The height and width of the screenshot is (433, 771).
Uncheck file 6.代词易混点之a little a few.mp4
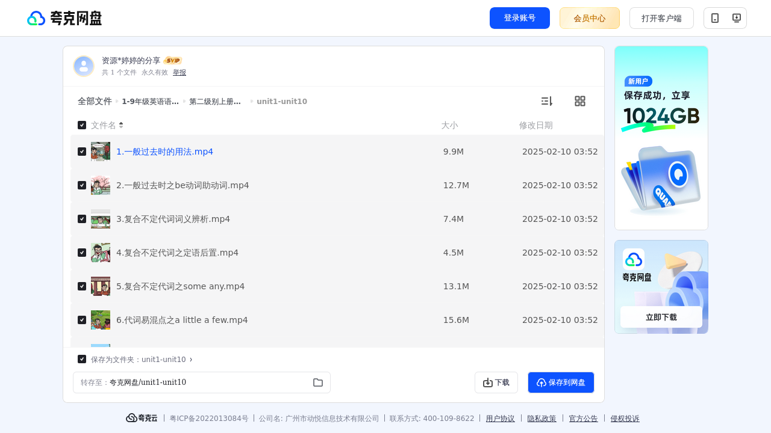coord(82,320)
